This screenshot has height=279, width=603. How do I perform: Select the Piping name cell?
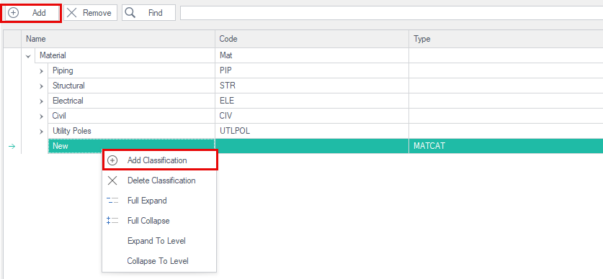pyautogui.click(x=132, y=70)
